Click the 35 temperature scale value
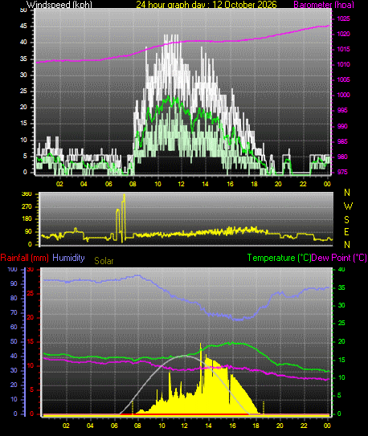Screen dimensions: 368x436 tap(341, 287)
